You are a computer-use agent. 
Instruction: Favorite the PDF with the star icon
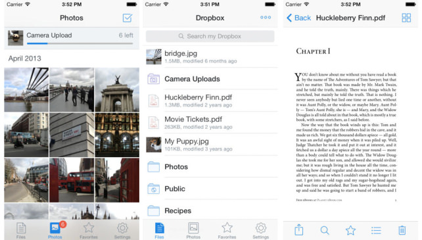coord(350,230)
